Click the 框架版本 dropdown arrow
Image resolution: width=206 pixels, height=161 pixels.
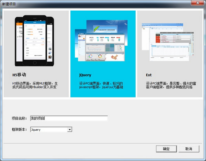click(x=70, y=130)
